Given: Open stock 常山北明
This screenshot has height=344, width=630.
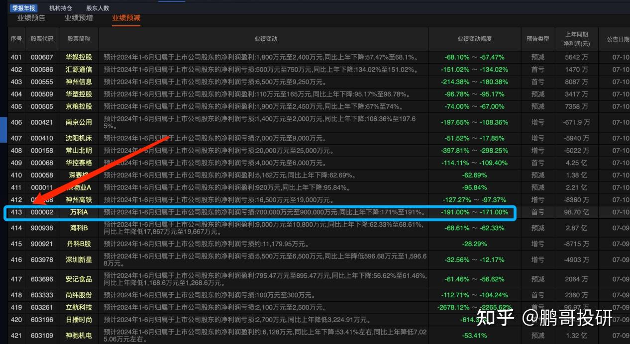Looking at the screenshot, I should pyautogui.click(x=79, y=151).
